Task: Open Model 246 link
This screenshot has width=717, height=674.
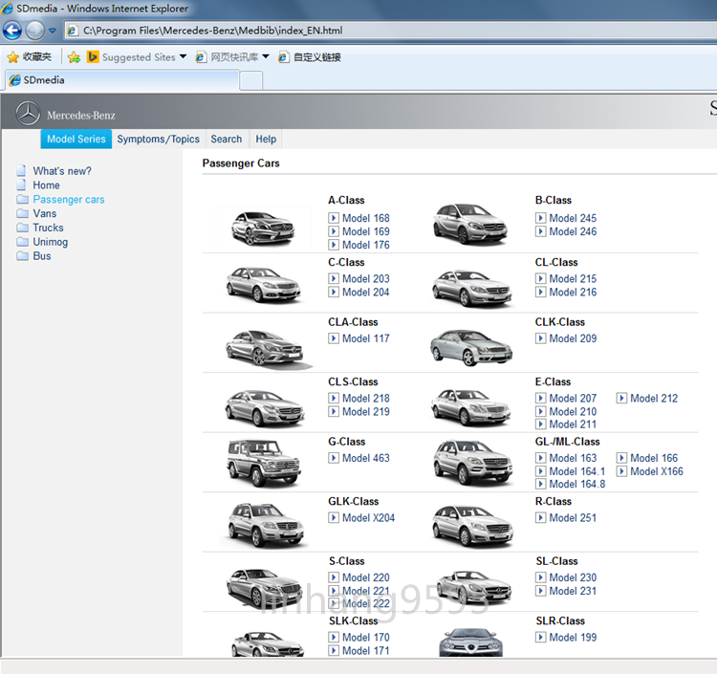Action: (x=573, y=231)
